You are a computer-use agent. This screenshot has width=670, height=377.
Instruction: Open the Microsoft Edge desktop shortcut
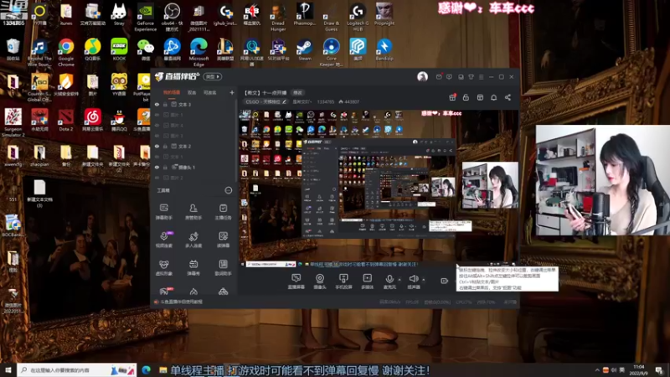(198, 53)
